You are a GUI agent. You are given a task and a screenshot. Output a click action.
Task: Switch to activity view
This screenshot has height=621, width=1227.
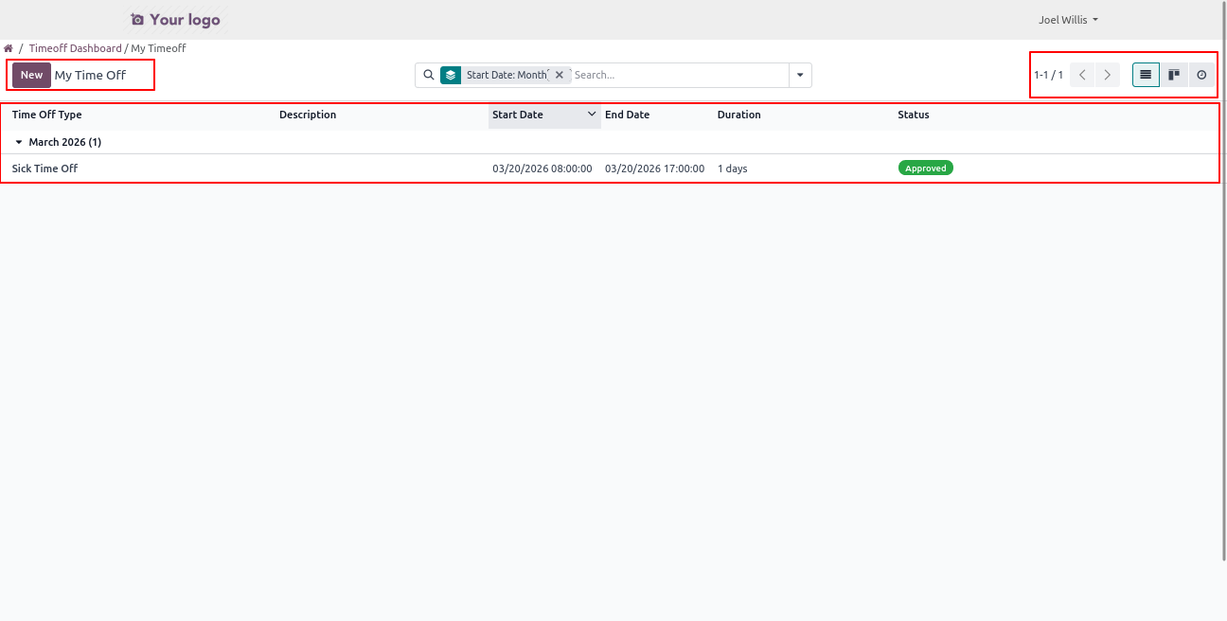point(1201,75)
